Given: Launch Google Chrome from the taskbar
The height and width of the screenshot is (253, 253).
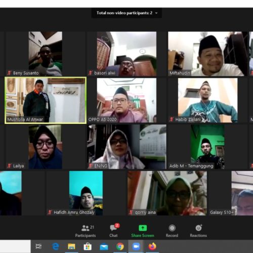Looking at the screenshot, I should [120, 246].
